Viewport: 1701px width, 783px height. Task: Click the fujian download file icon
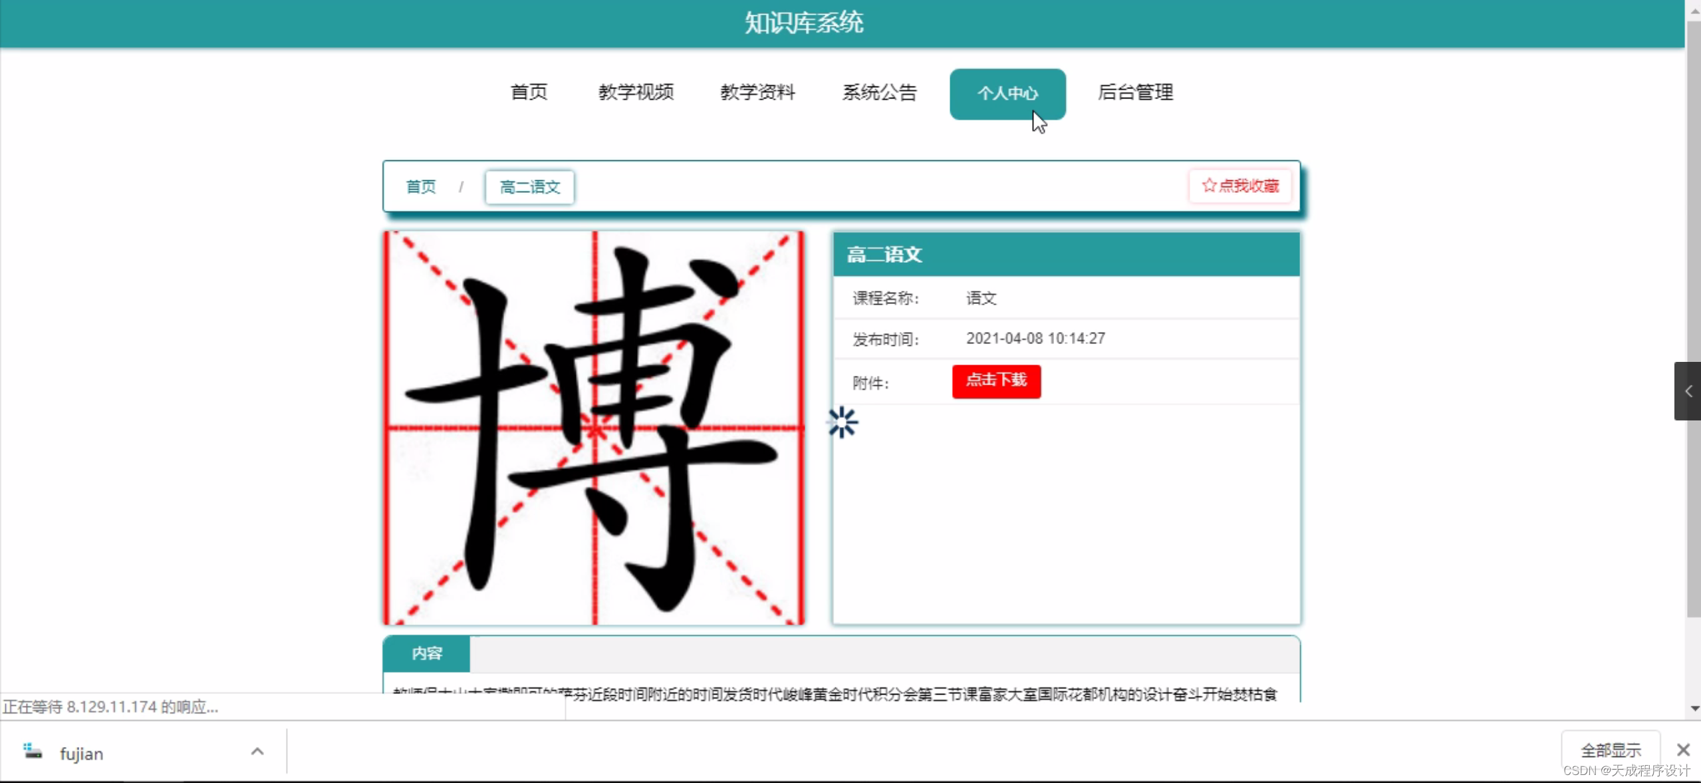[33, 752]
